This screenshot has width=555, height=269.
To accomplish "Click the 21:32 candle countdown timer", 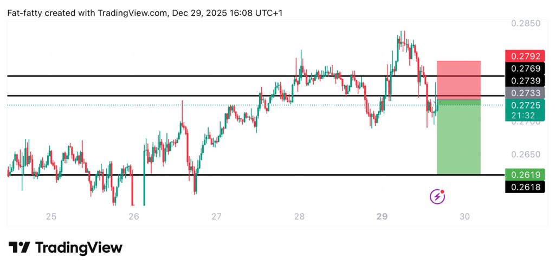I will pos(523,115).
